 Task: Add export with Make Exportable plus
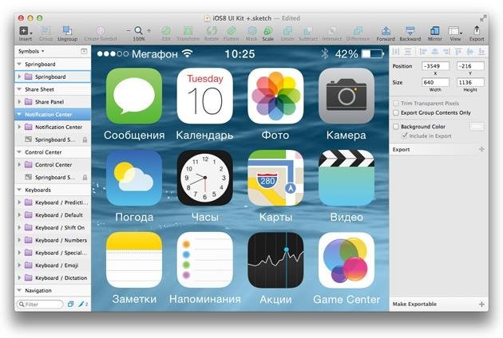tap(481, 304)
